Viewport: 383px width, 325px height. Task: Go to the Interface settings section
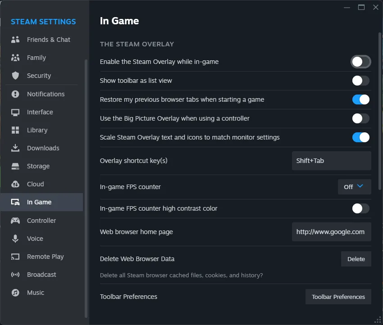click(x=40, y=112)
